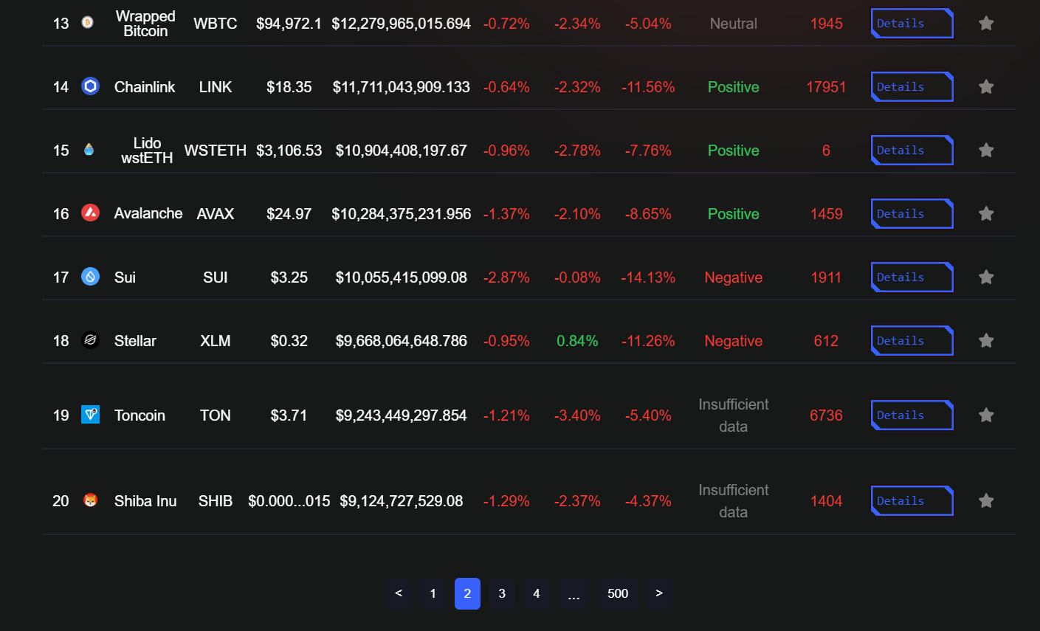Click the Sui blue droplet icon
Screen dimensions: 1040x631
coord(90,277)
